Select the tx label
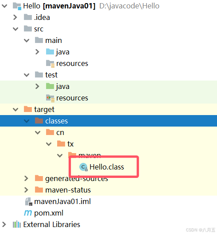Image resolution: width=217 pixels, height=235 pixels. pyautogui.click(x=70, y=144)
